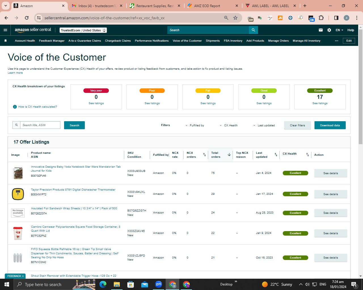The width and height of the screenshot is (363, 290).
Task: Open Manage All Inventory menu item
Action: coord(307,41)
